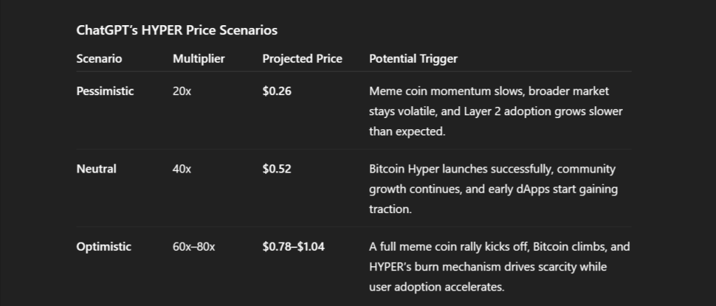716x306 pixels.
Task: Click the 40x multiplier cell
Action: [182, 169]
